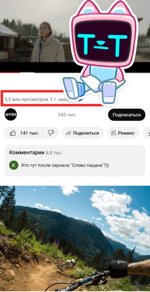Open the mountain biking video thumbnail
This screenshot has width=150, height=292.
[x=75, y=239]
